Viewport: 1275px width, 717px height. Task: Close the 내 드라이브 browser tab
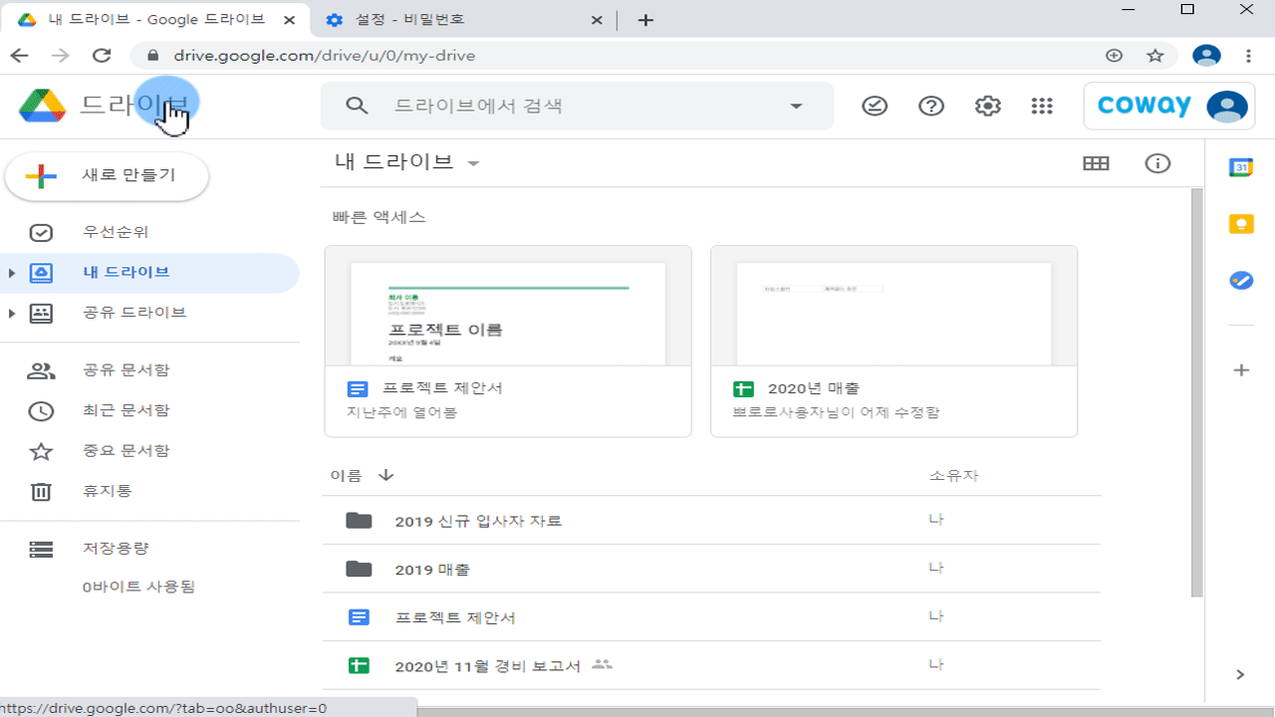(x=291, y=20)
